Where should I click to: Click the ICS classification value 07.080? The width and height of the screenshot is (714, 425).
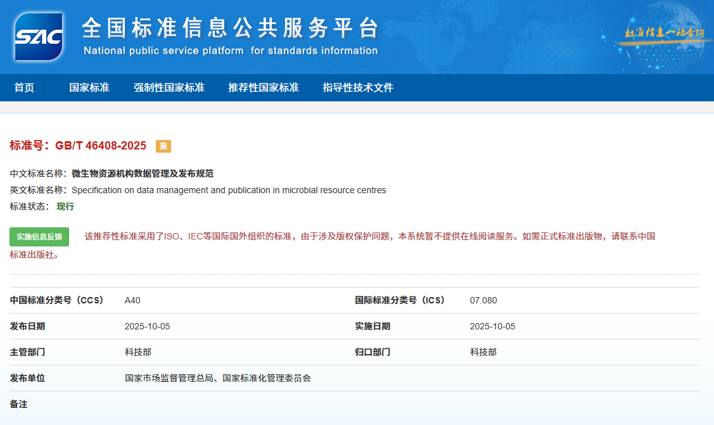[x=483, y=300]
